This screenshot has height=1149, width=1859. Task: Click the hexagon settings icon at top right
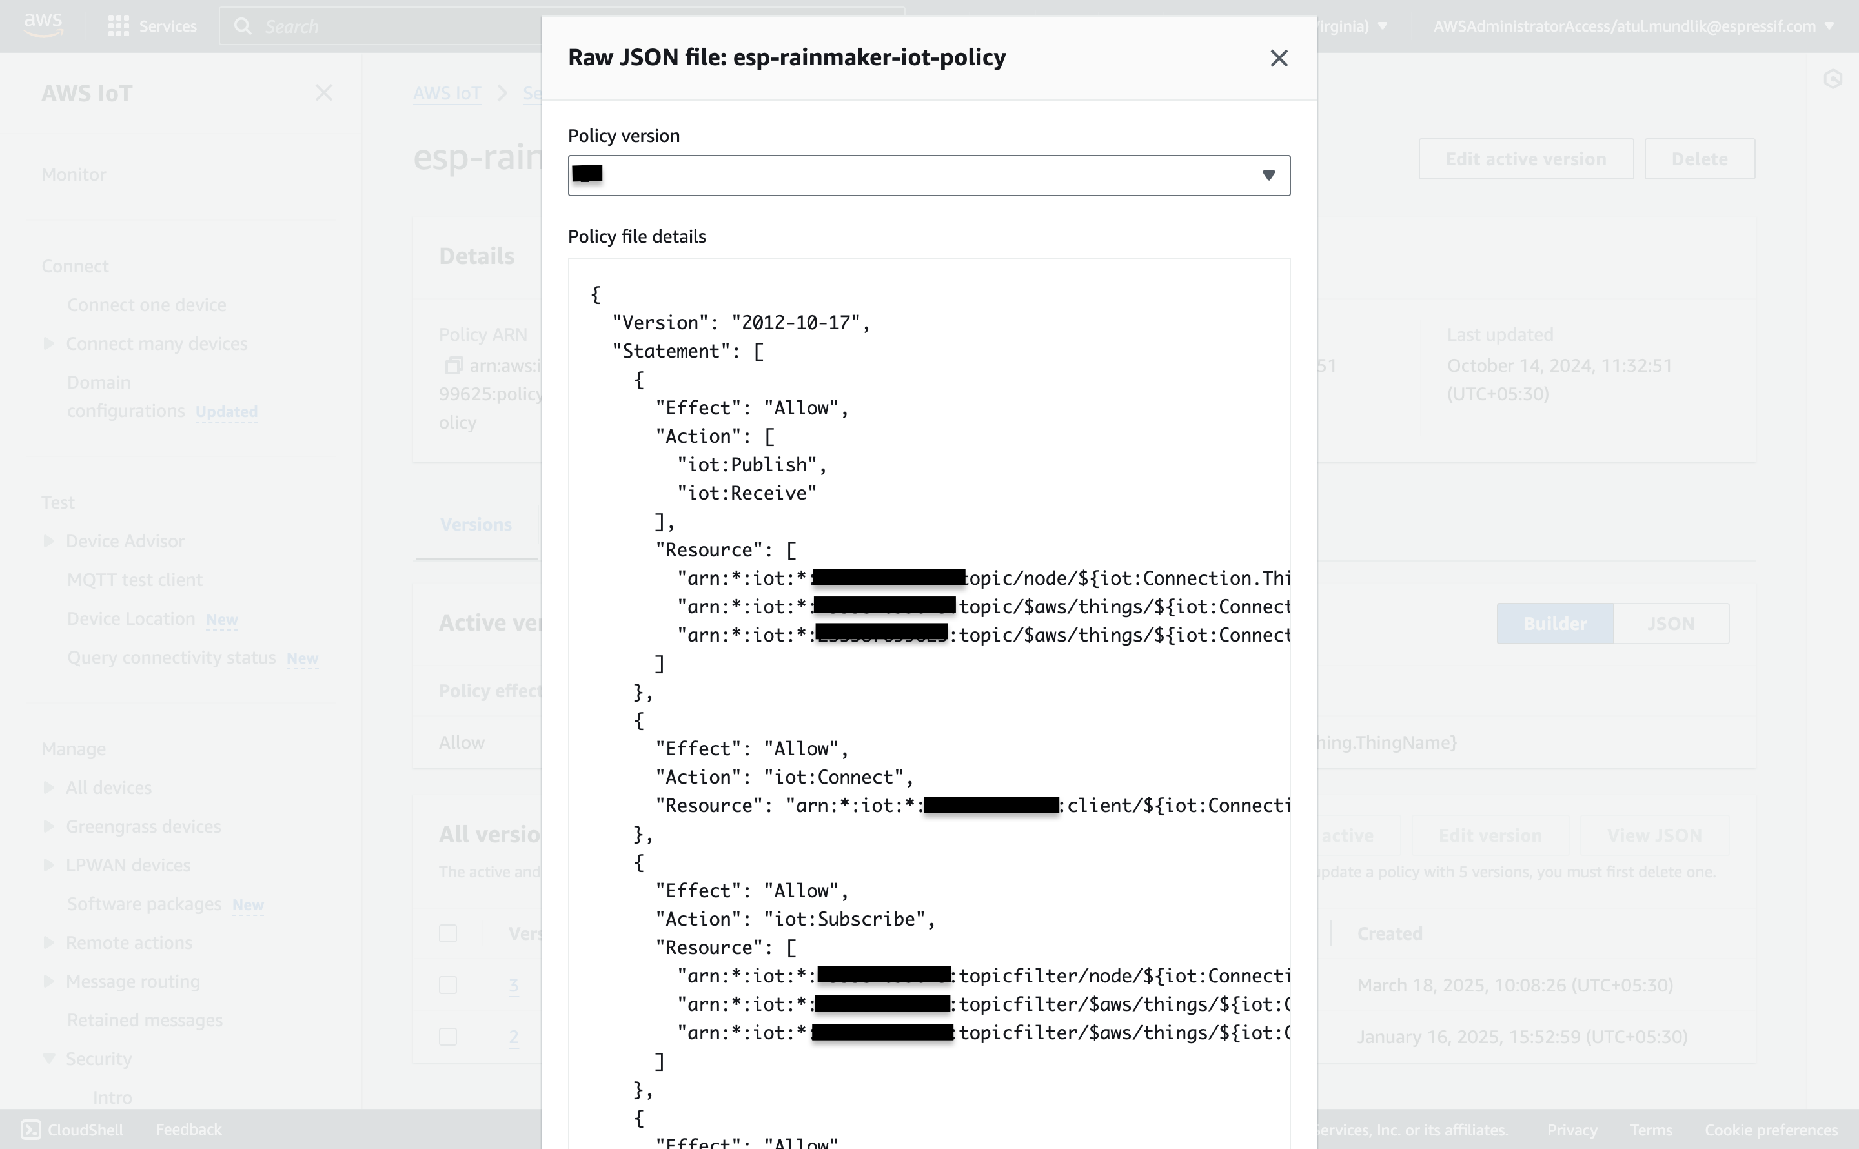(1833, 79)
